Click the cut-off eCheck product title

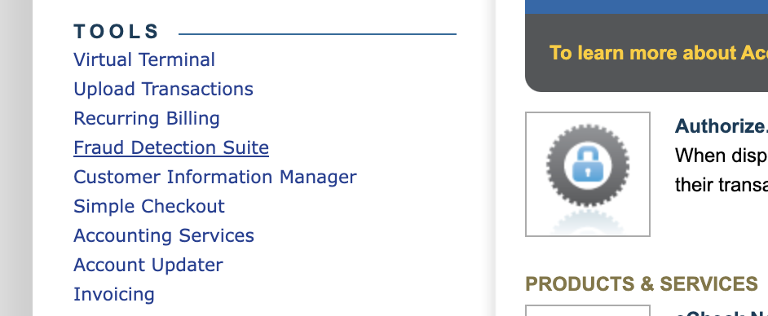point(721,313)
